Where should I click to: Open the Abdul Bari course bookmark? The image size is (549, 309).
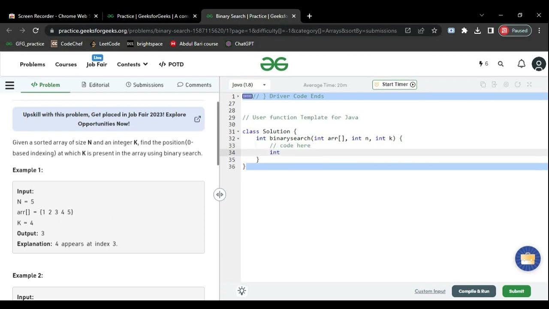tap(194, 44)
